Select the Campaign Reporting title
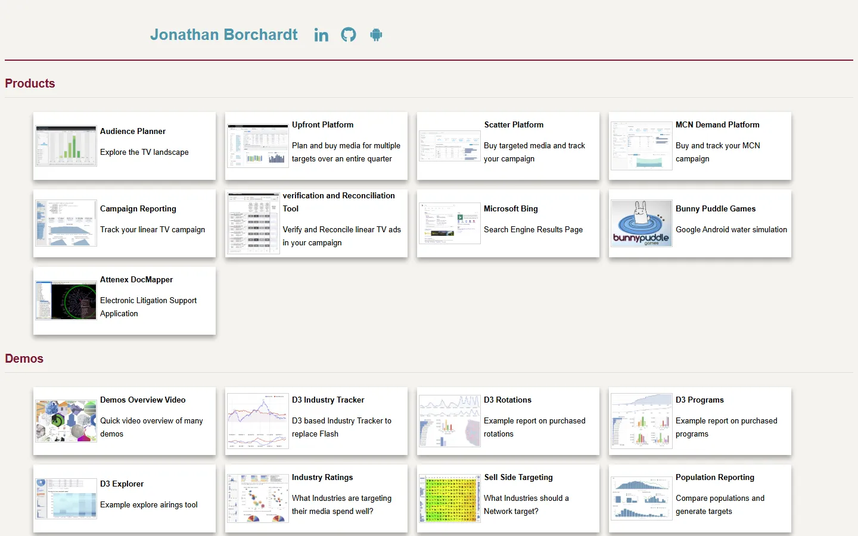 [138, 208]
